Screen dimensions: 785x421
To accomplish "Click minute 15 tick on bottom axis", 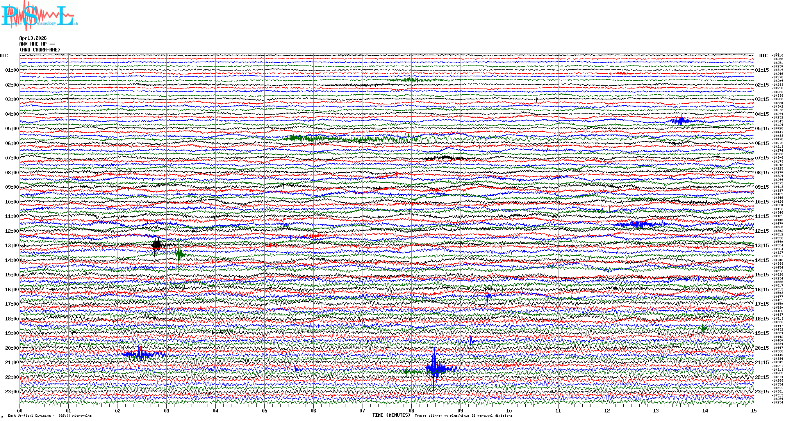I will (753, 410).
